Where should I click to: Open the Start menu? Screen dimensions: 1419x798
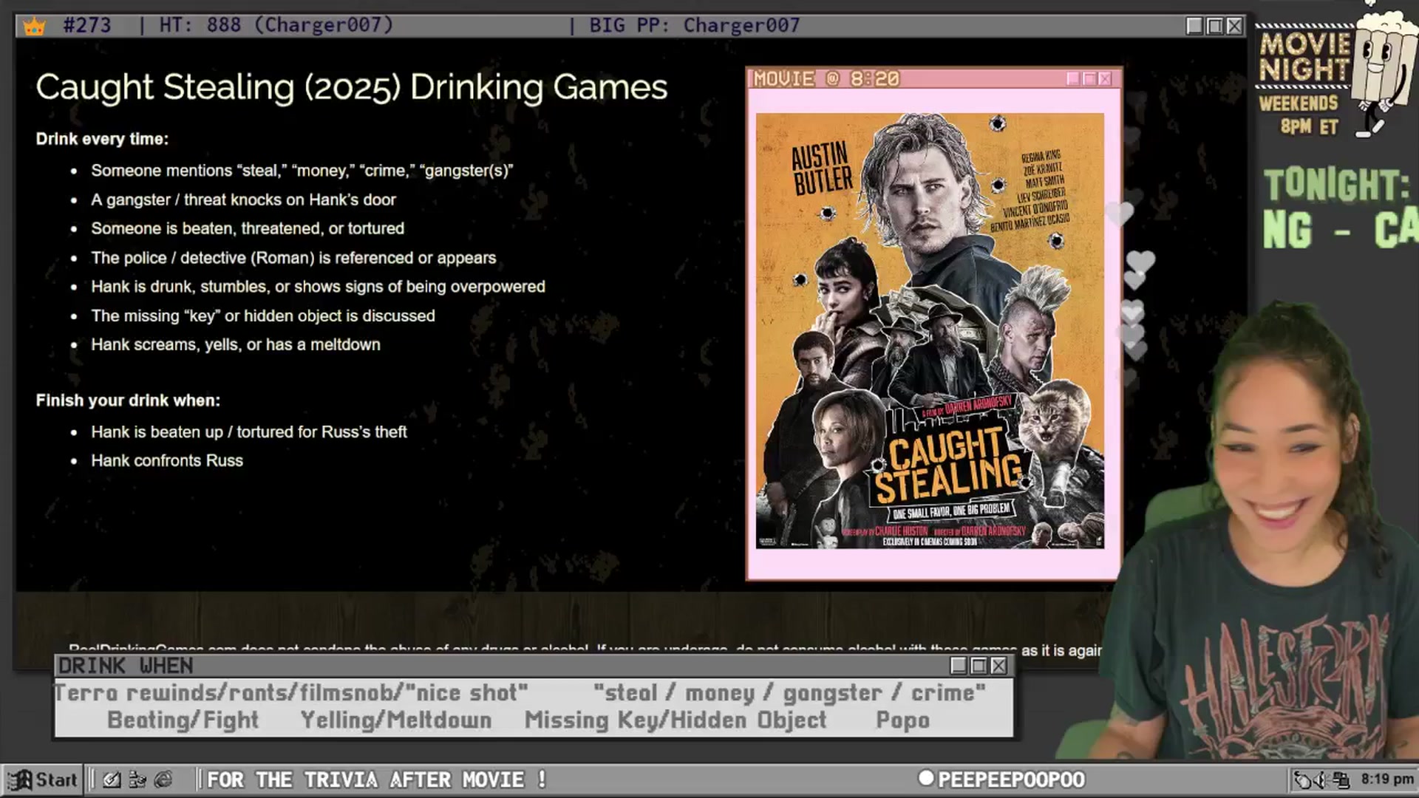(43, 780)
